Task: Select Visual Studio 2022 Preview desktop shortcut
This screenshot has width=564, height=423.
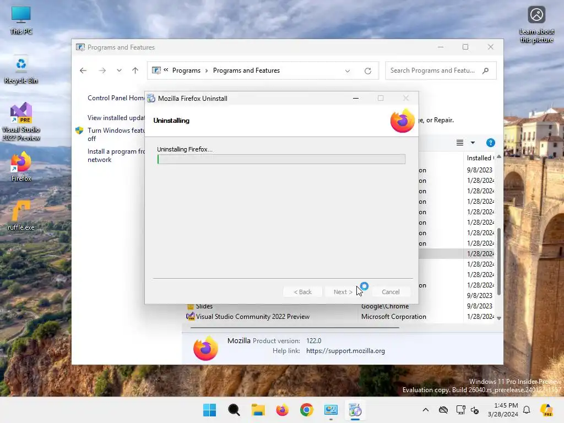Action: [21, 122]
